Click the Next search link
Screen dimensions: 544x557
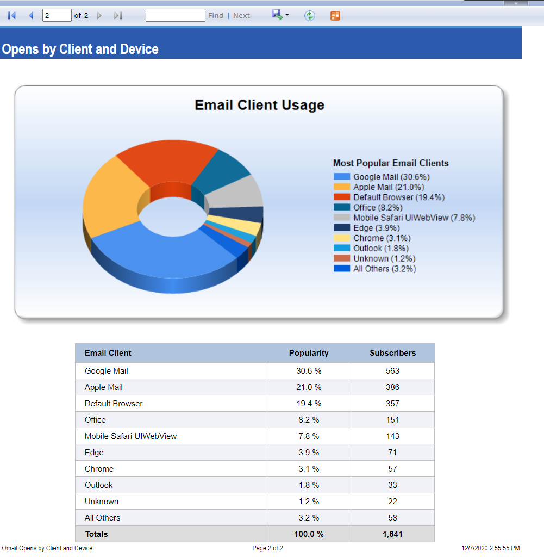[x=241, y=16]
